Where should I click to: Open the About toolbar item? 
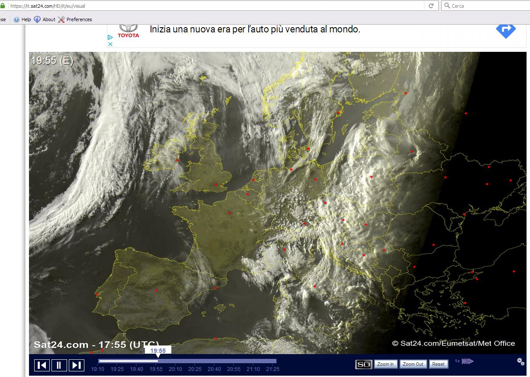point(45,19)
